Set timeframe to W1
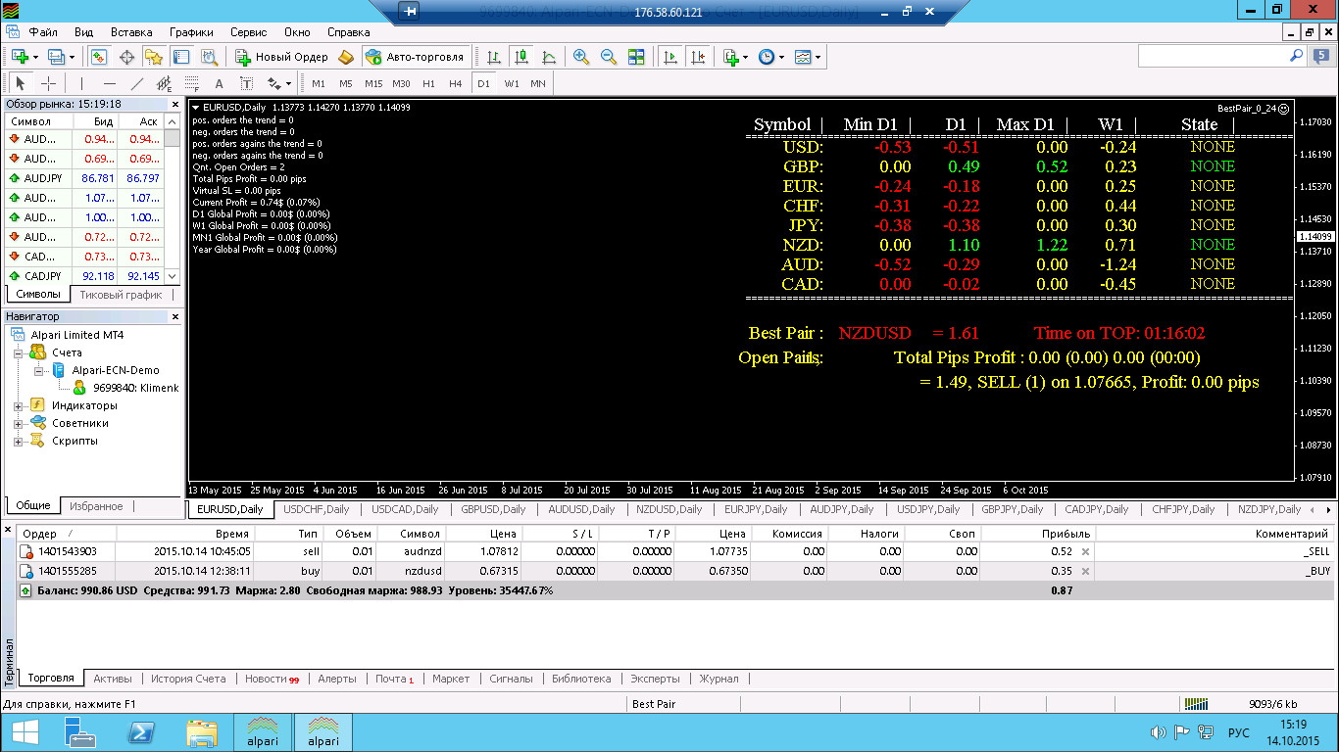Viewport: 1339px width, 752px height. tap(512, 84)
